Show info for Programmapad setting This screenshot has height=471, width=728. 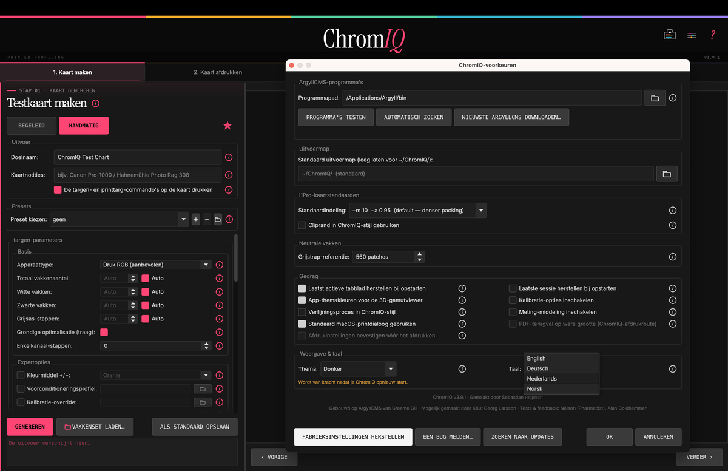(673, 98)
